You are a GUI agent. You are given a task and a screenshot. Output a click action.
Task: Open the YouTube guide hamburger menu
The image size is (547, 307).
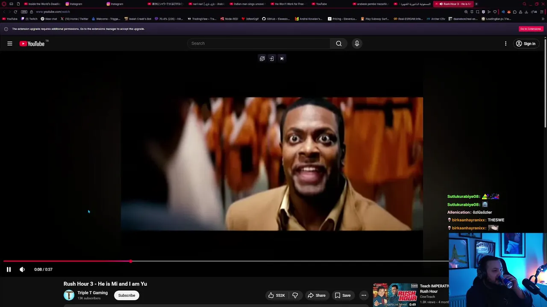pos(9,43)
